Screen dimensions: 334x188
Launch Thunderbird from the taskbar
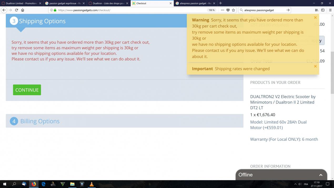[x=24, y=184]
